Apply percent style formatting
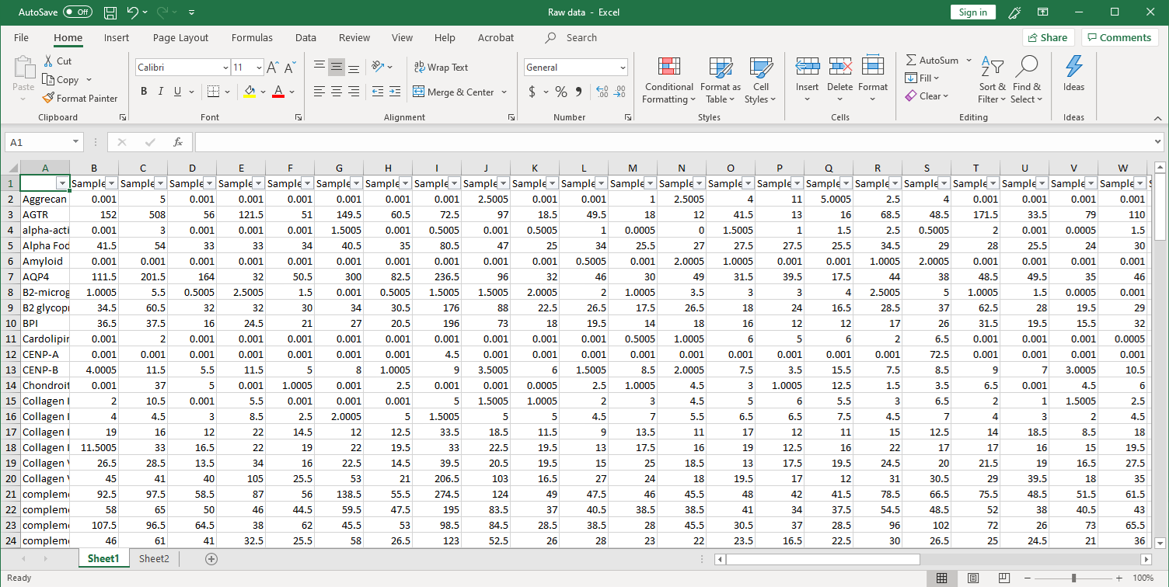 pos(560,92)
